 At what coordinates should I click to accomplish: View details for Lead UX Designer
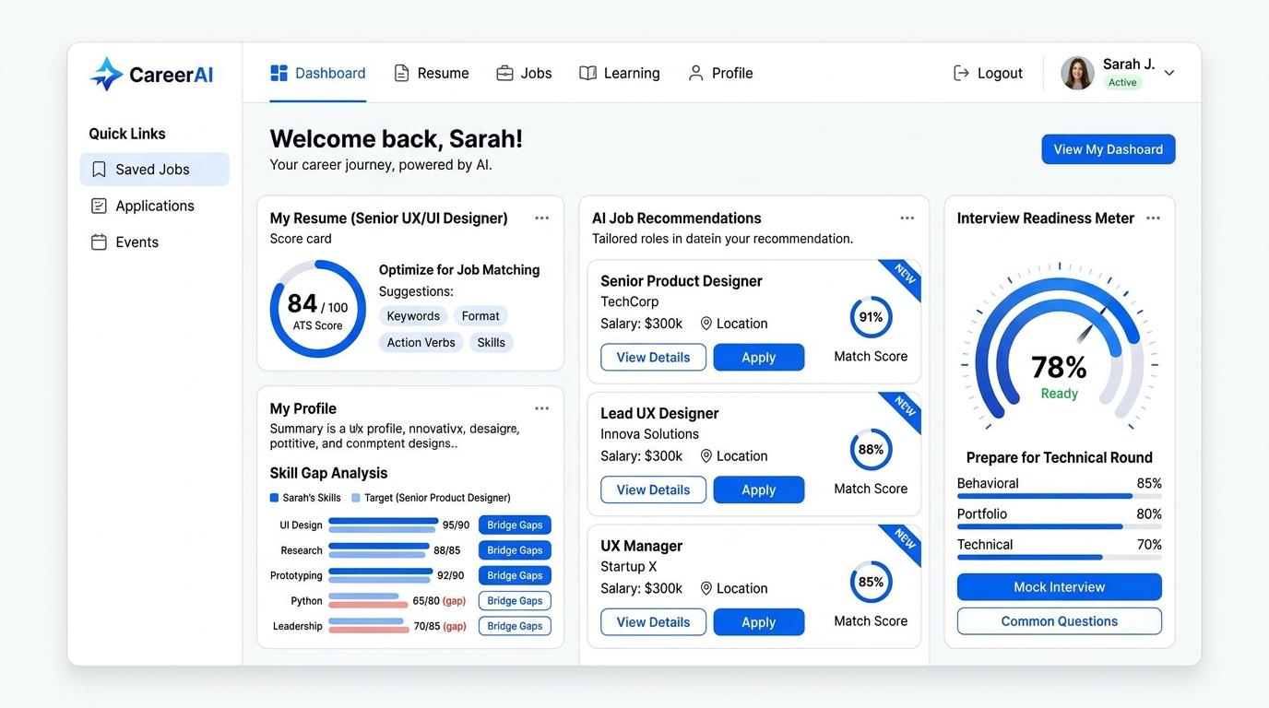coord(653,490)
